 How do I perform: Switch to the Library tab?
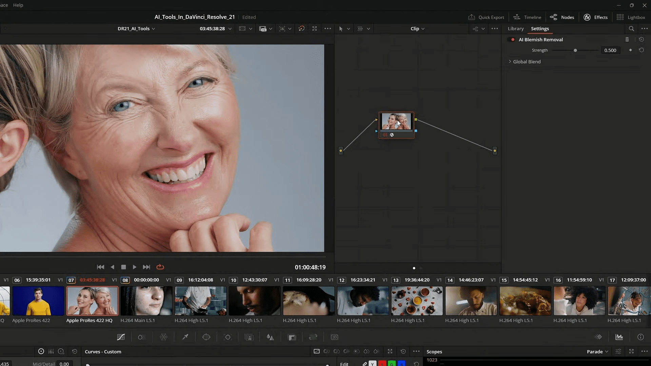tap(515, 28)
